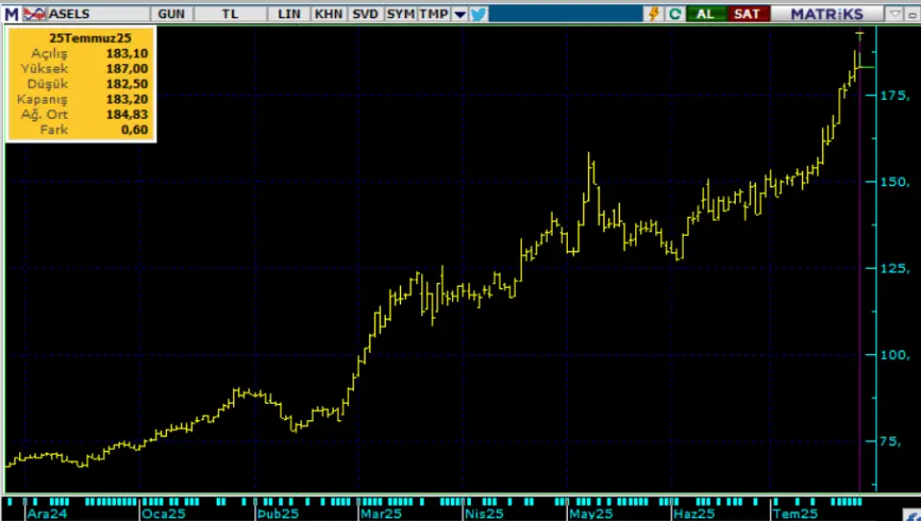Change the GUN period setting

pyautogui.click(x=171, y=14)
